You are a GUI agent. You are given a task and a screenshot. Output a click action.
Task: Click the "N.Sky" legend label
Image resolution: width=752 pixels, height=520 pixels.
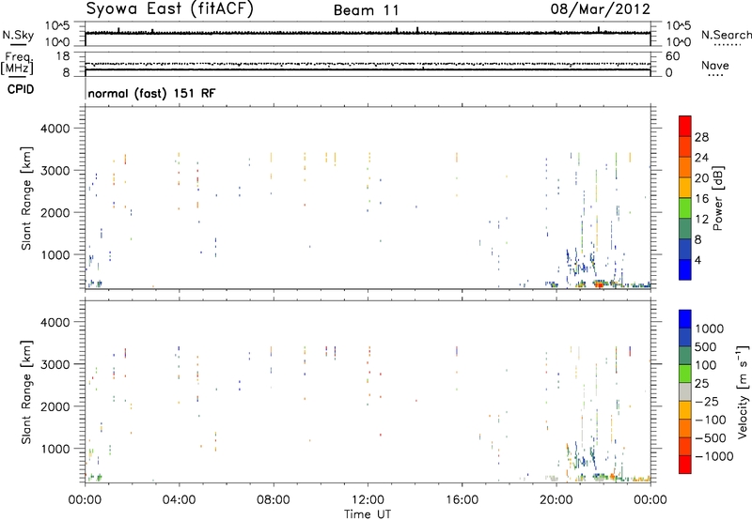18,35
